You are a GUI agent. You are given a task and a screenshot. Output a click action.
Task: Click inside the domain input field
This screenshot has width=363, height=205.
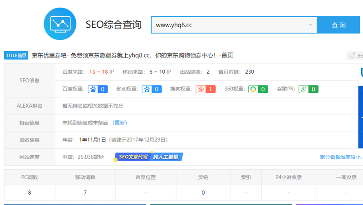click(227, 25)
